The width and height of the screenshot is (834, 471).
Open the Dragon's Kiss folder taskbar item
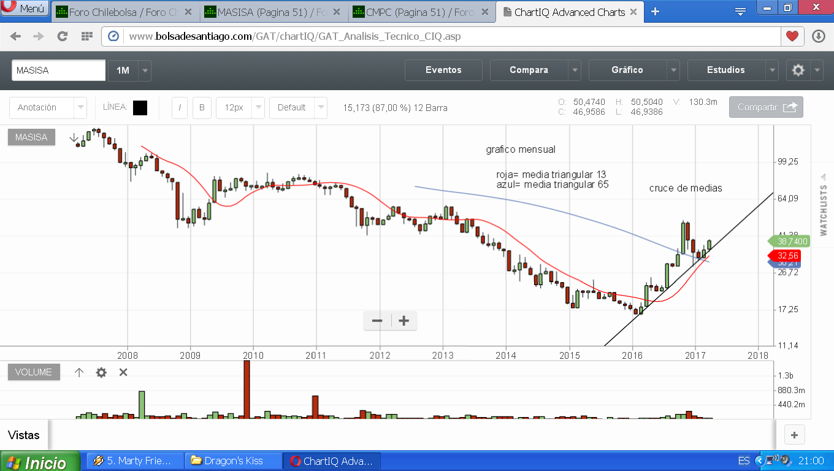pos(233,461)
